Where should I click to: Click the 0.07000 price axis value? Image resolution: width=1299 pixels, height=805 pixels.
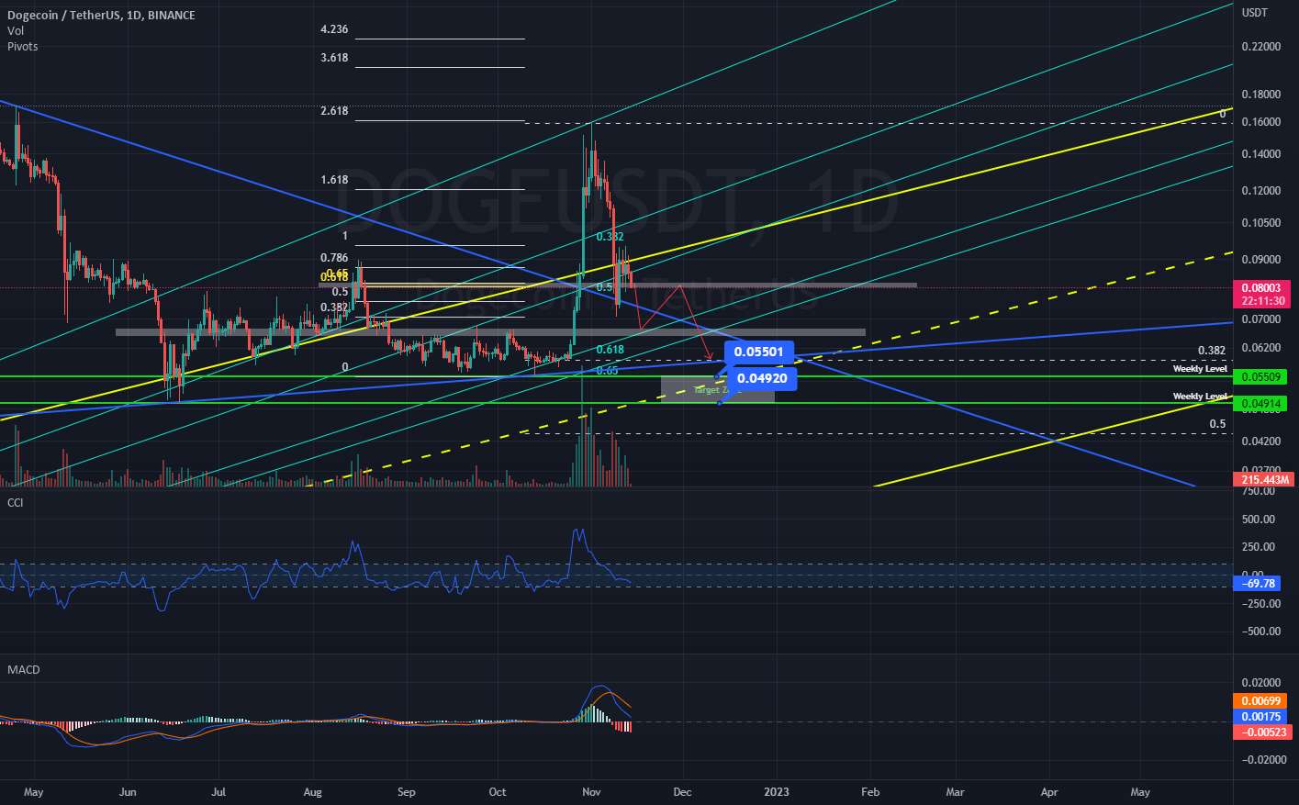click(x=1261, y=319)
